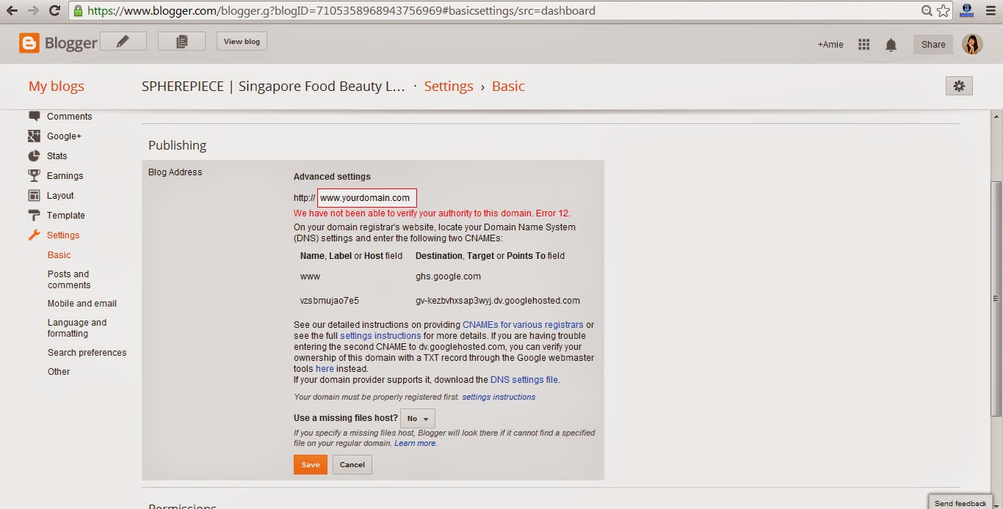Click the browser address bar URL
Image resolution: width=1003 pixels, height=509 pixels.
click(x=341, y=11)
